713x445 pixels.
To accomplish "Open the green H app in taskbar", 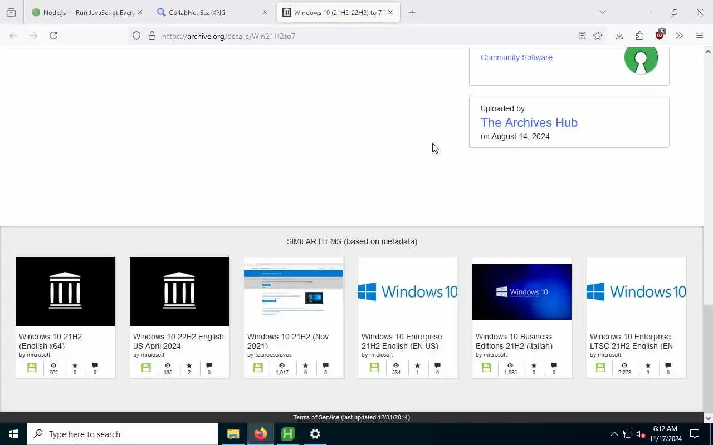I will (287, 434).
